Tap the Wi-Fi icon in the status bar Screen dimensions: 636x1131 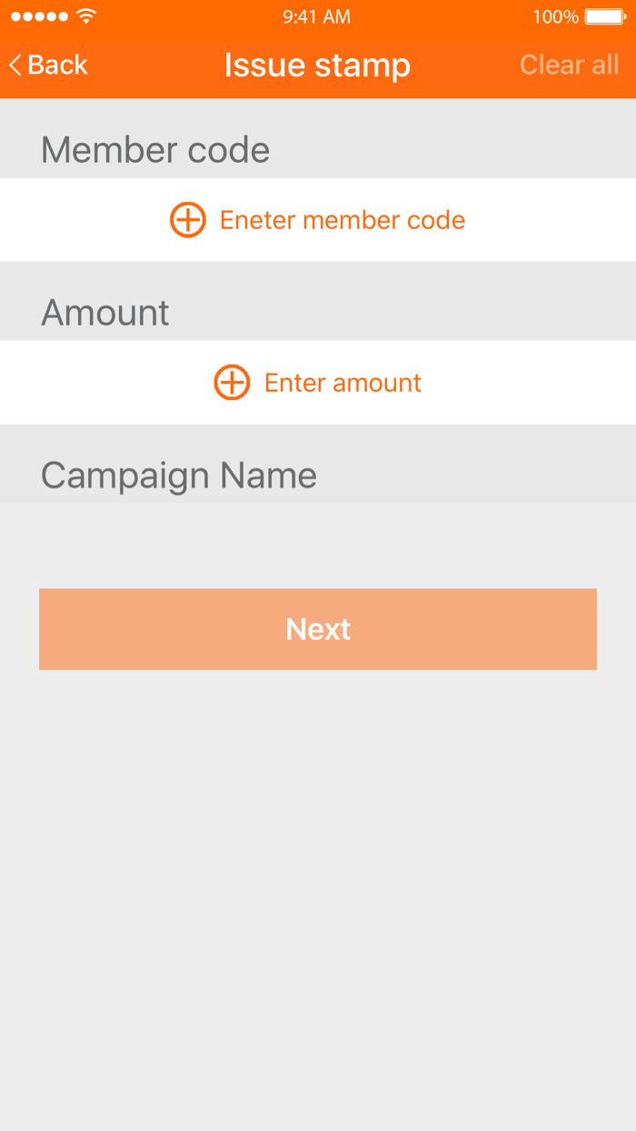[86, 15]
